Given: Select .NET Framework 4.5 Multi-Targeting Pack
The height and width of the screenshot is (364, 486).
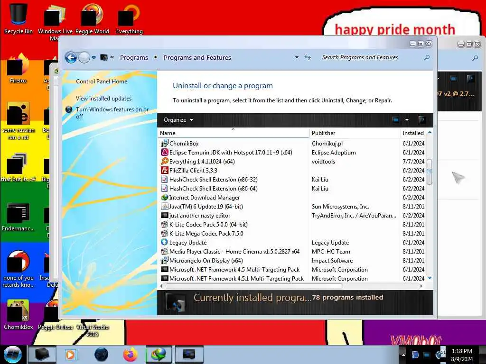Looking at the screenshot, I should click(x=234, y=270).
